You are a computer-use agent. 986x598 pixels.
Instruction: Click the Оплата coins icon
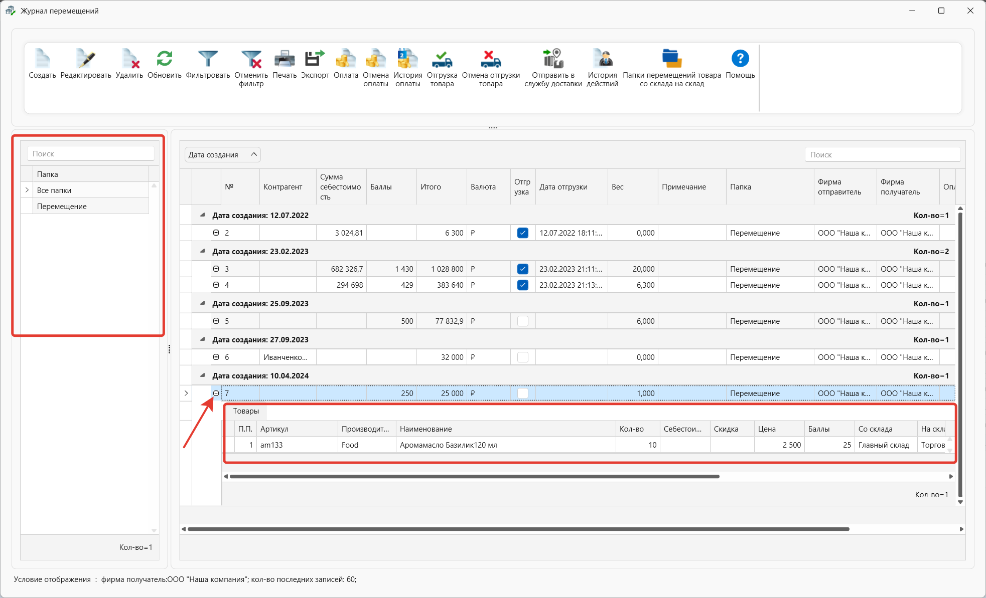346,59
